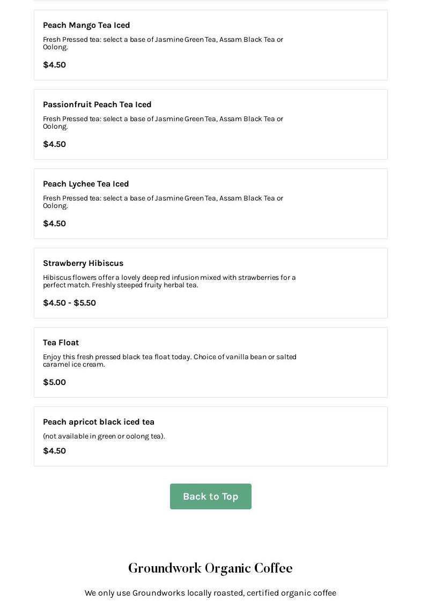Click the Hibiscus flowers description text
The width and height of the screenshot is (421, 601).
coord(169,281)
